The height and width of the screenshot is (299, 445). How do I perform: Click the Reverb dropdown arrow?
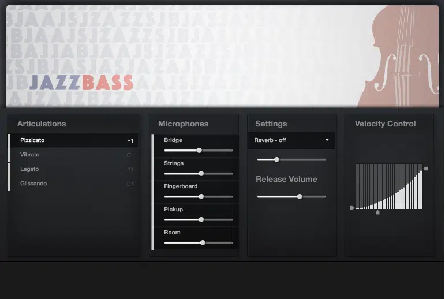[327, 140]
